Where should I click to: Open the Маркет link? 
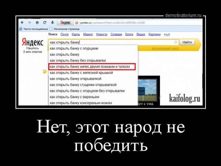88,34
